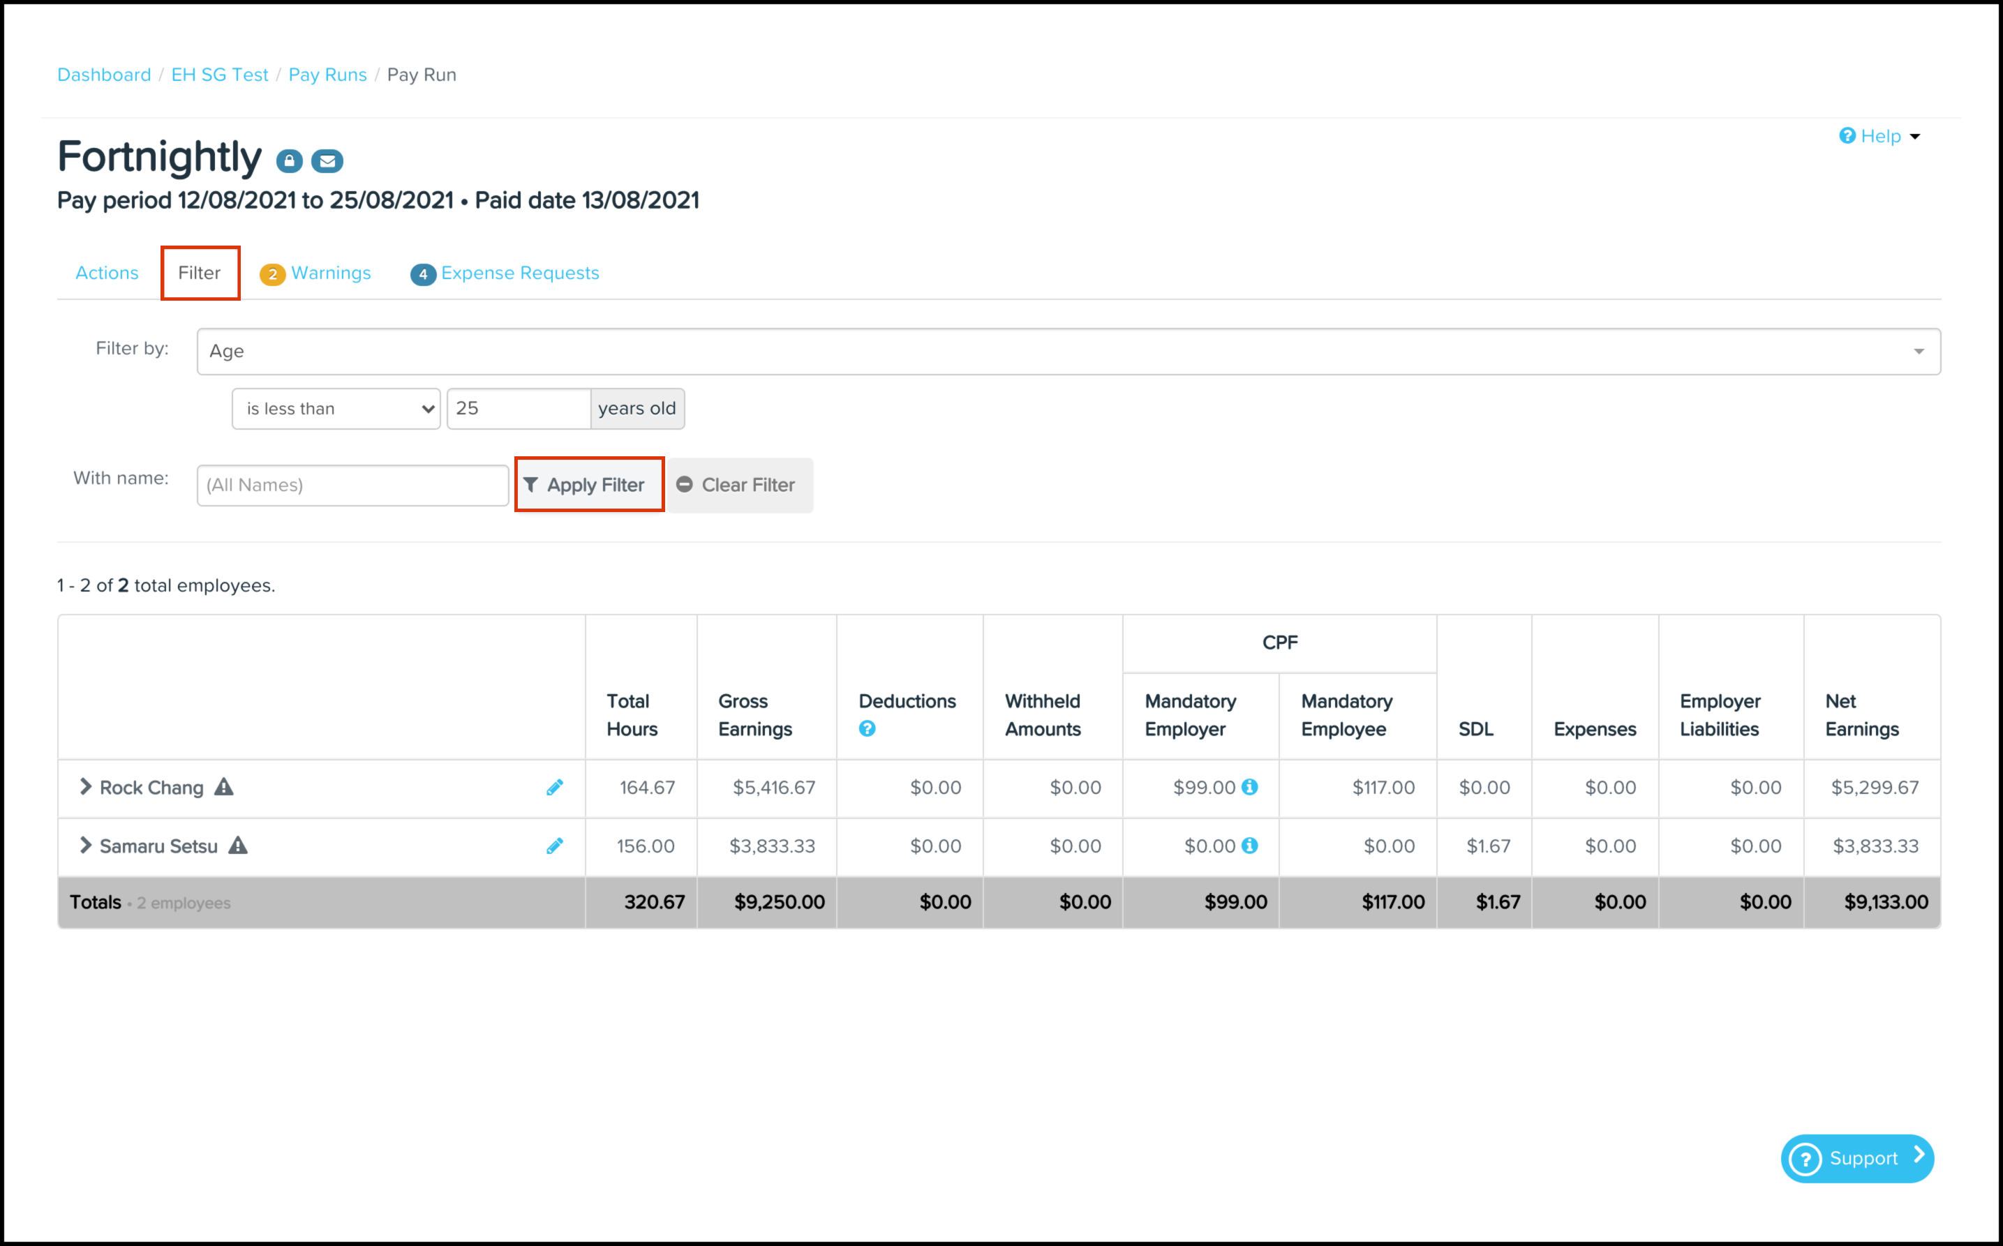Expand Samaru Setsu's row
2003x1246 pixels.
pos(85,846)
